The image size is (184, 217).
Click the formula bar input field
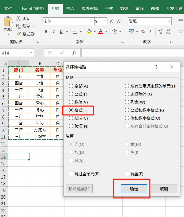click(x=133, y=53)
